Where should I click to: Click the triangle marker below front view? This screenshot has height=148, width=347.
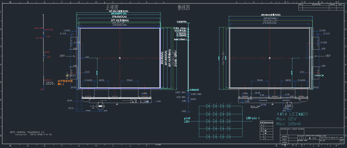(x=117, y=104)
